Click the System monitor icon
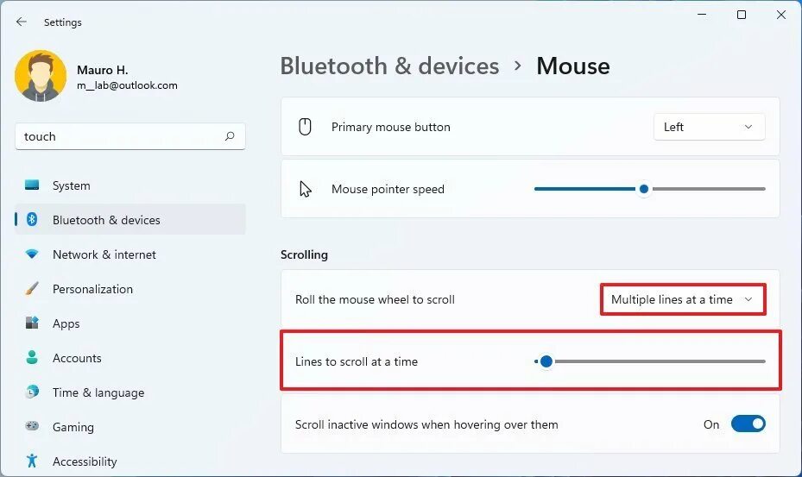 pos(32,185)
